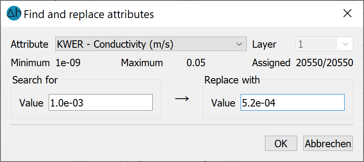The height and width of the screenshot is (162, 364).
Task: Cancel using the Abbrechen button
Action: click(328, 143)
